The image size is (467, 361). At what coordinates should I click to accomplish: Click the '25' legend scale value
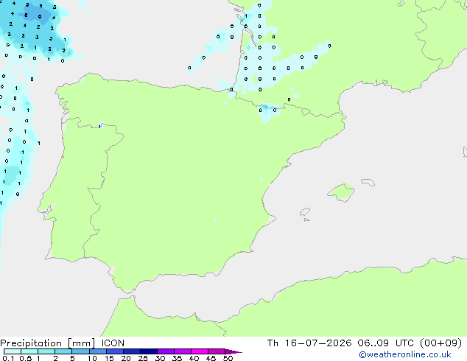click(x=143, y=358)
